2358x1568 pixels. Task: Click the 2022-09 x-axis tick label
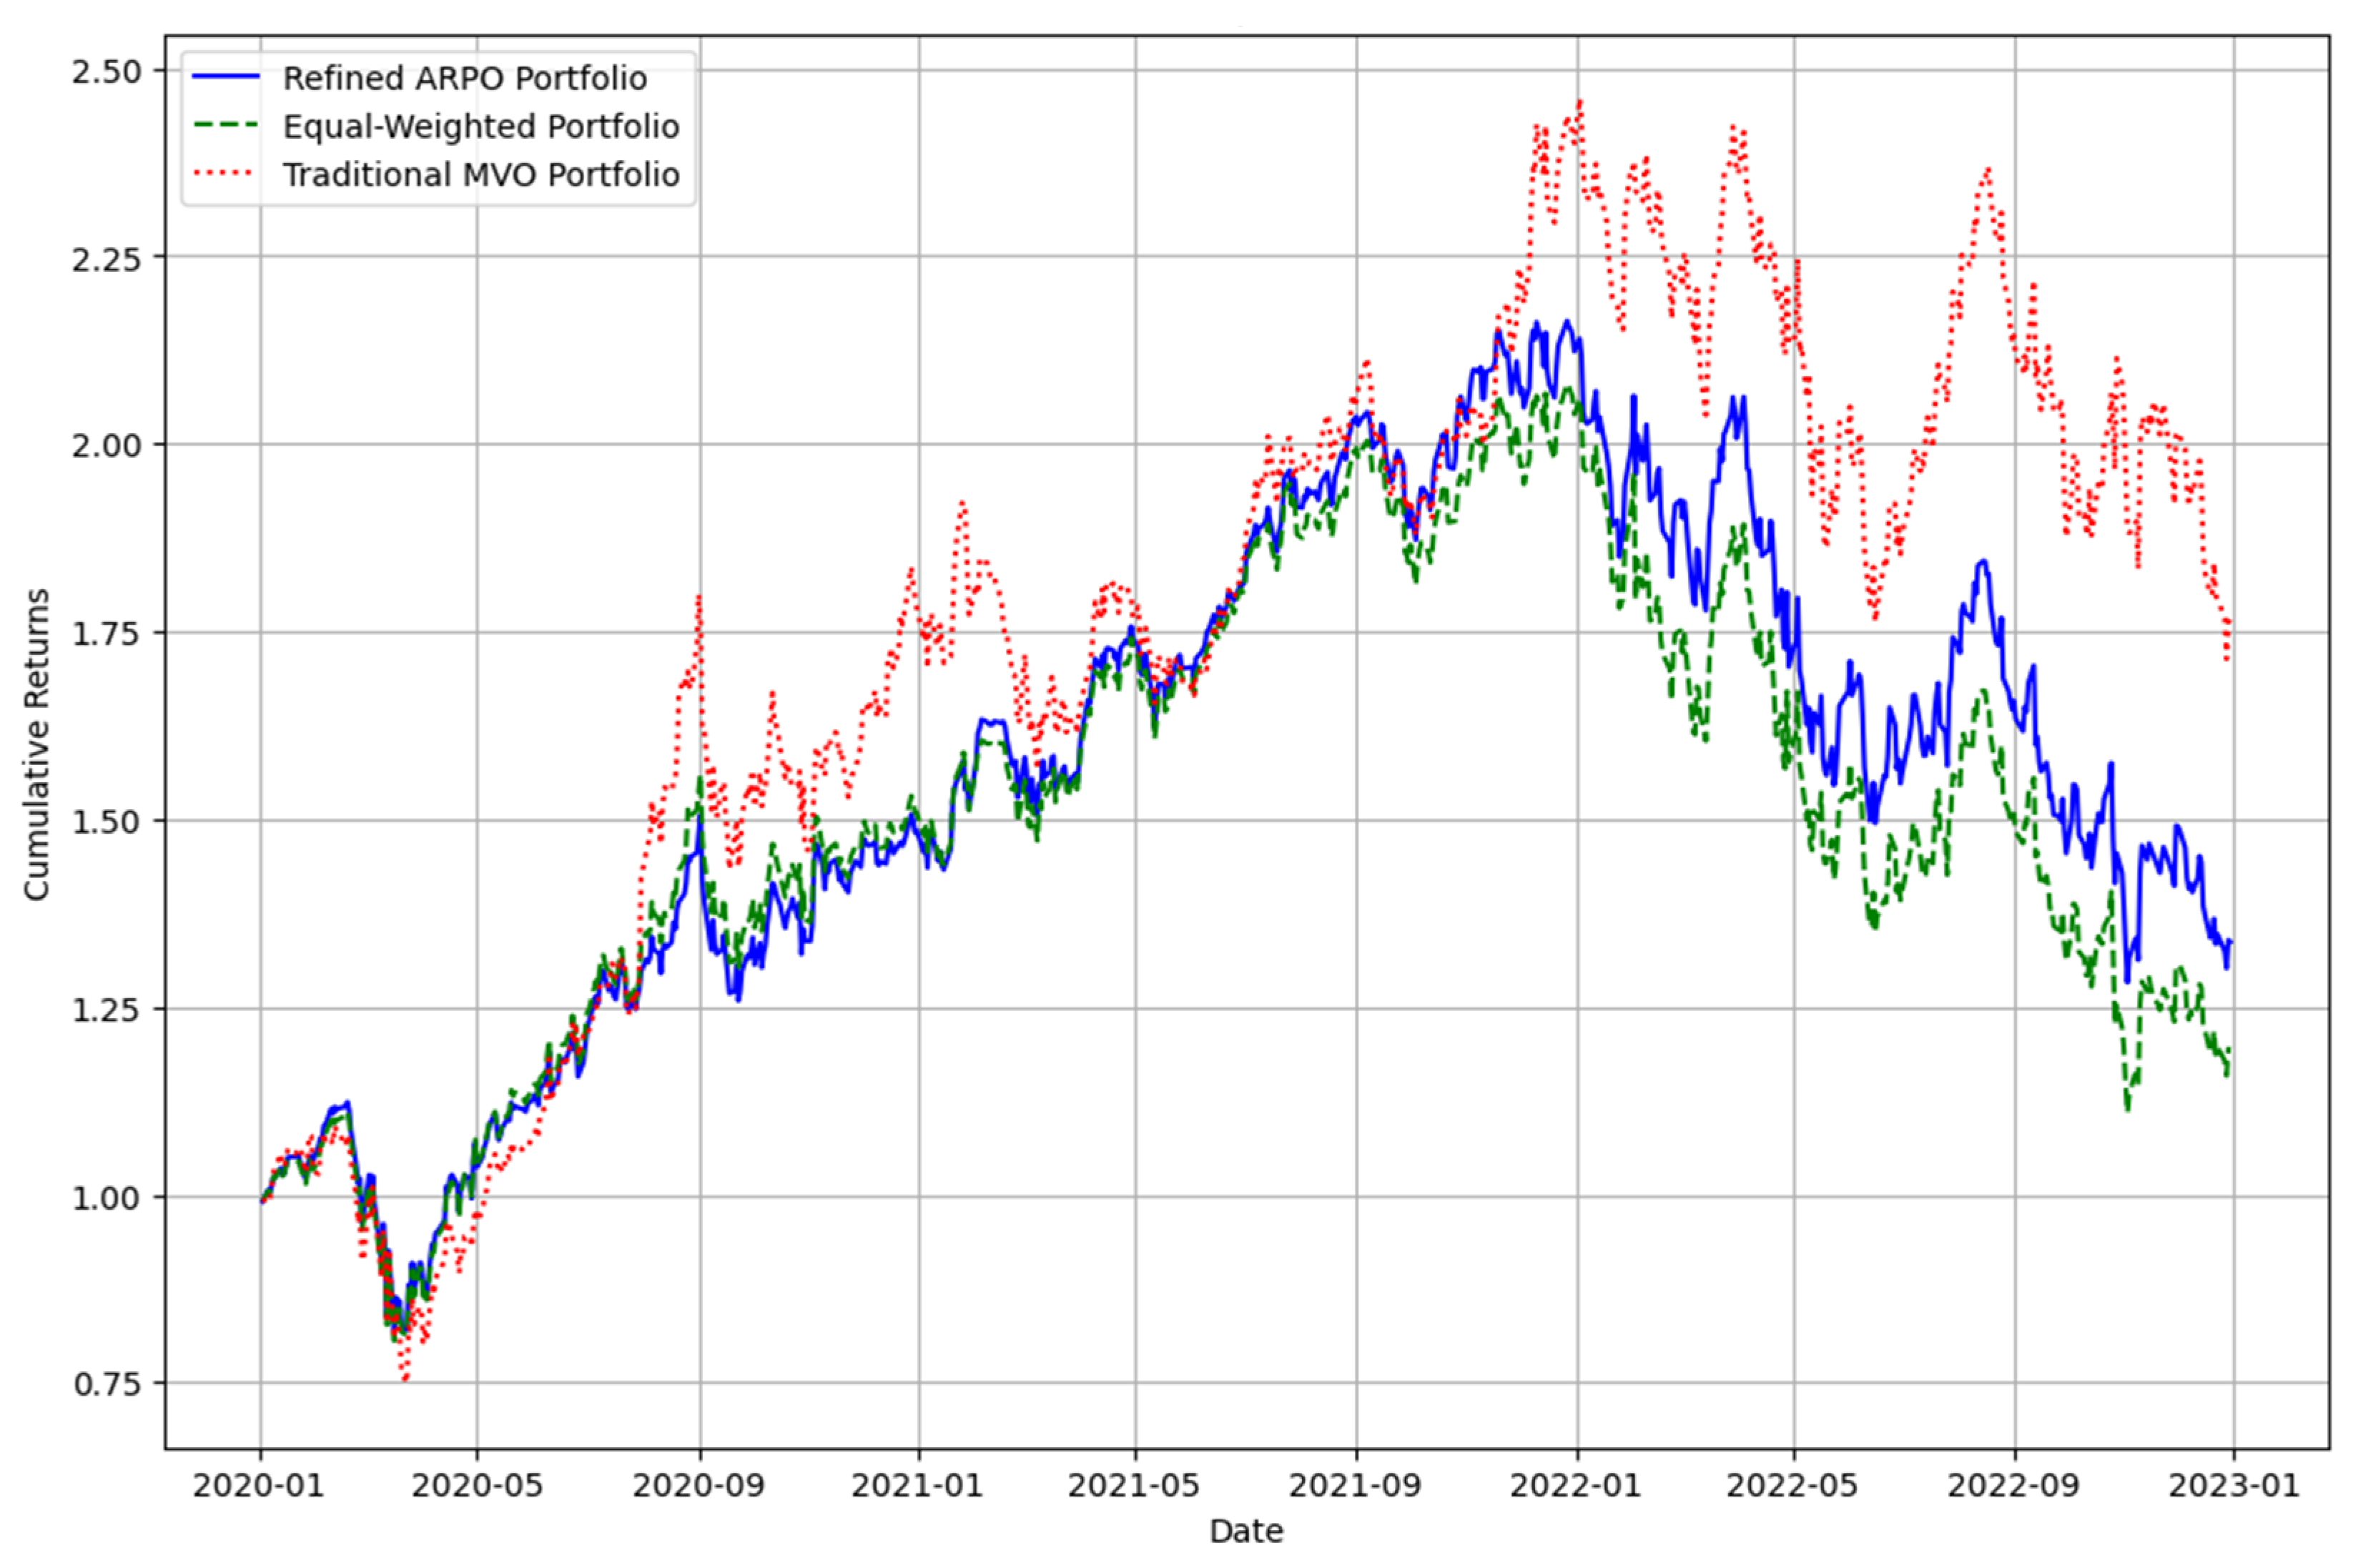(x=2013, y=1485)
